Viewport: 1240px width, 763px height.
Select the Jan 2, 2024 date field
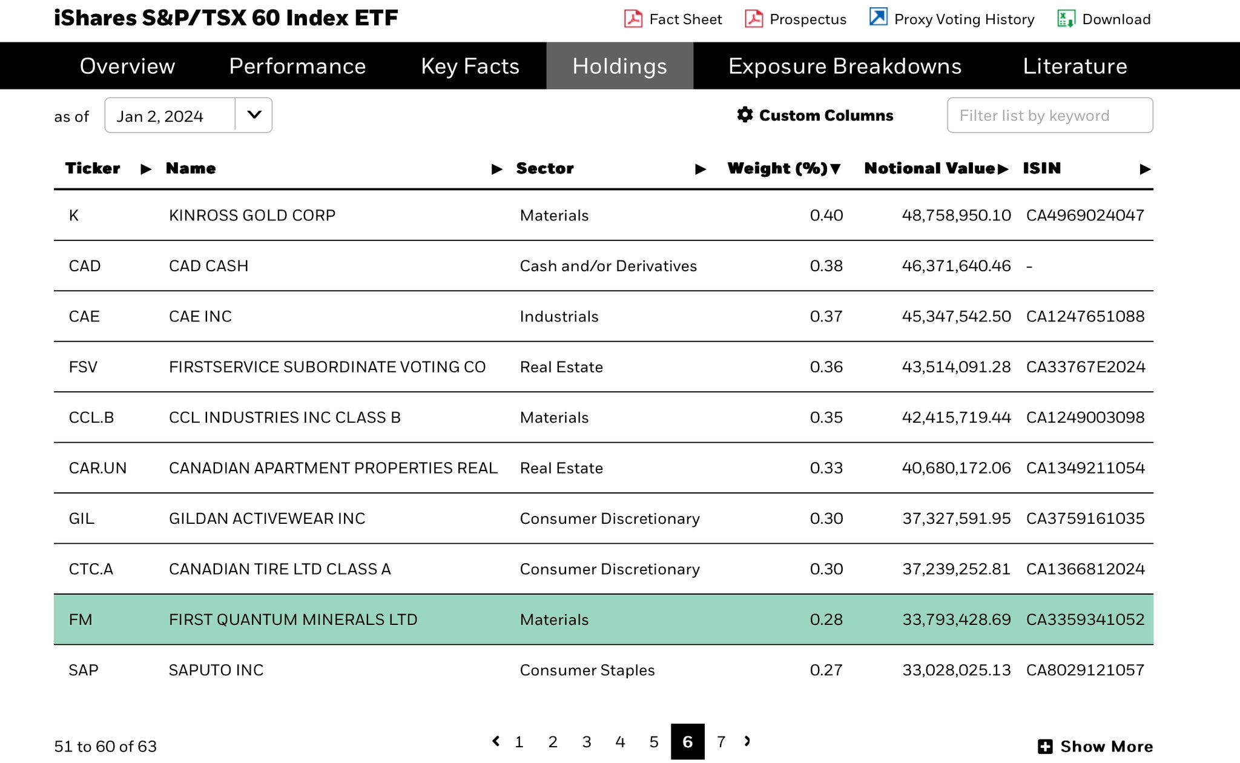point(170,115)
